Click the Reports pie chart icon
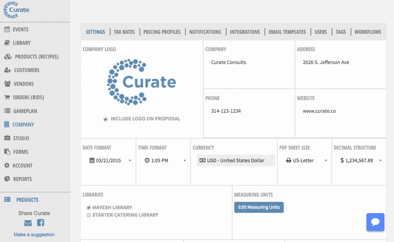This screenshot has width=394, height=242. pyautogui.click(x=7, y=179)
